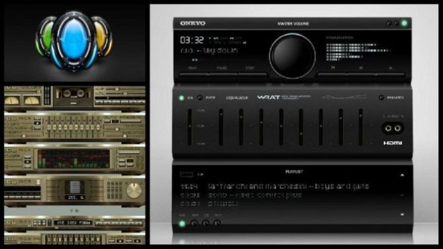Viewport: 443px width, 249px height.
Task: Click the small box at playlist top left
Action: click(x=187, y=175)
